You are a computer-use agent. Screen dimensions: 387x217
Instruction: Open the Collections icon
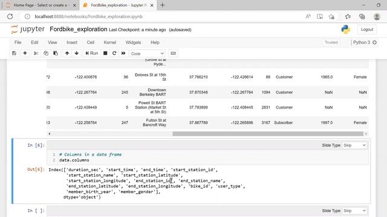tap(362, 16)
